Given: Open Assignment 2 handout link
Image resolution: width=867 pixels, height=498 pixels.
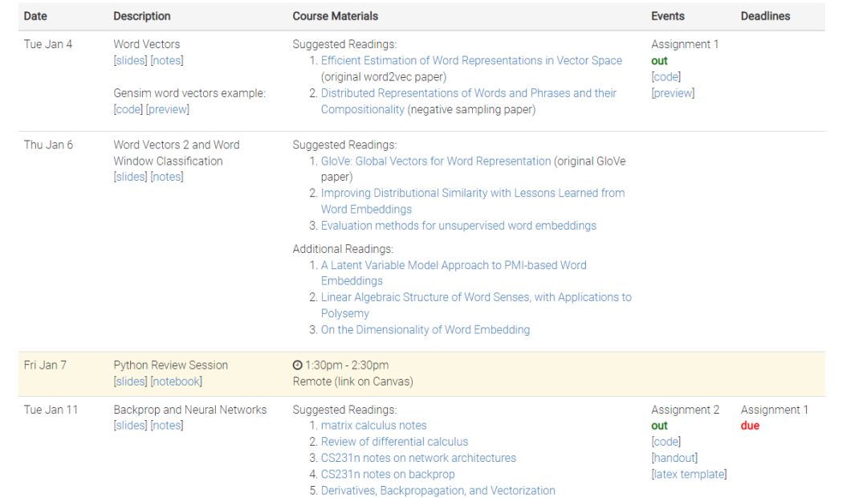Looking at the screenshot, I should point(674,458).
